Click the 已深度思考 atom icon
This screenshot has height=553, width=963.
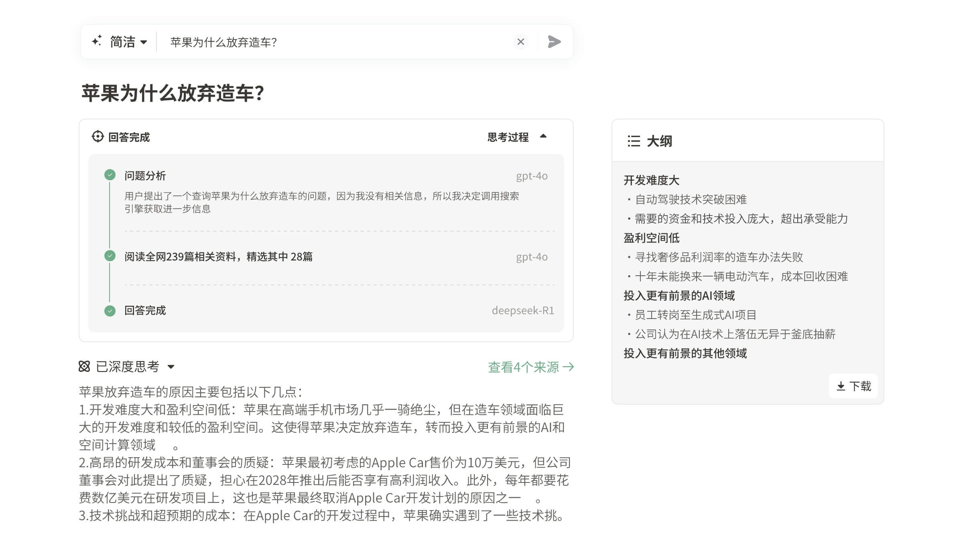tap(84, 366)
